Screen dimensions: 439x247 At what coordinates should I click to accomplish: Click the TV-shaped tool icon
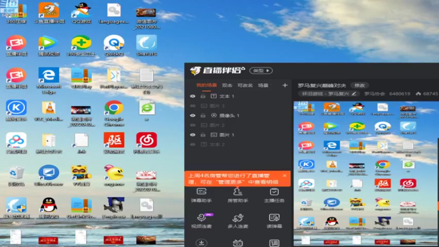pyautogui.click(x=238, y=243)
